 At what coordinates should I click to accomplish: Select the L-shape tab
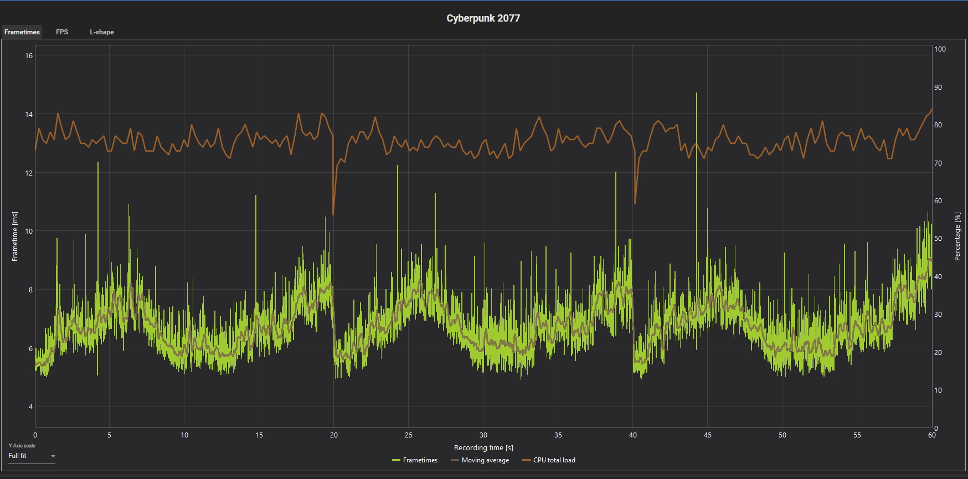(102, 32)
